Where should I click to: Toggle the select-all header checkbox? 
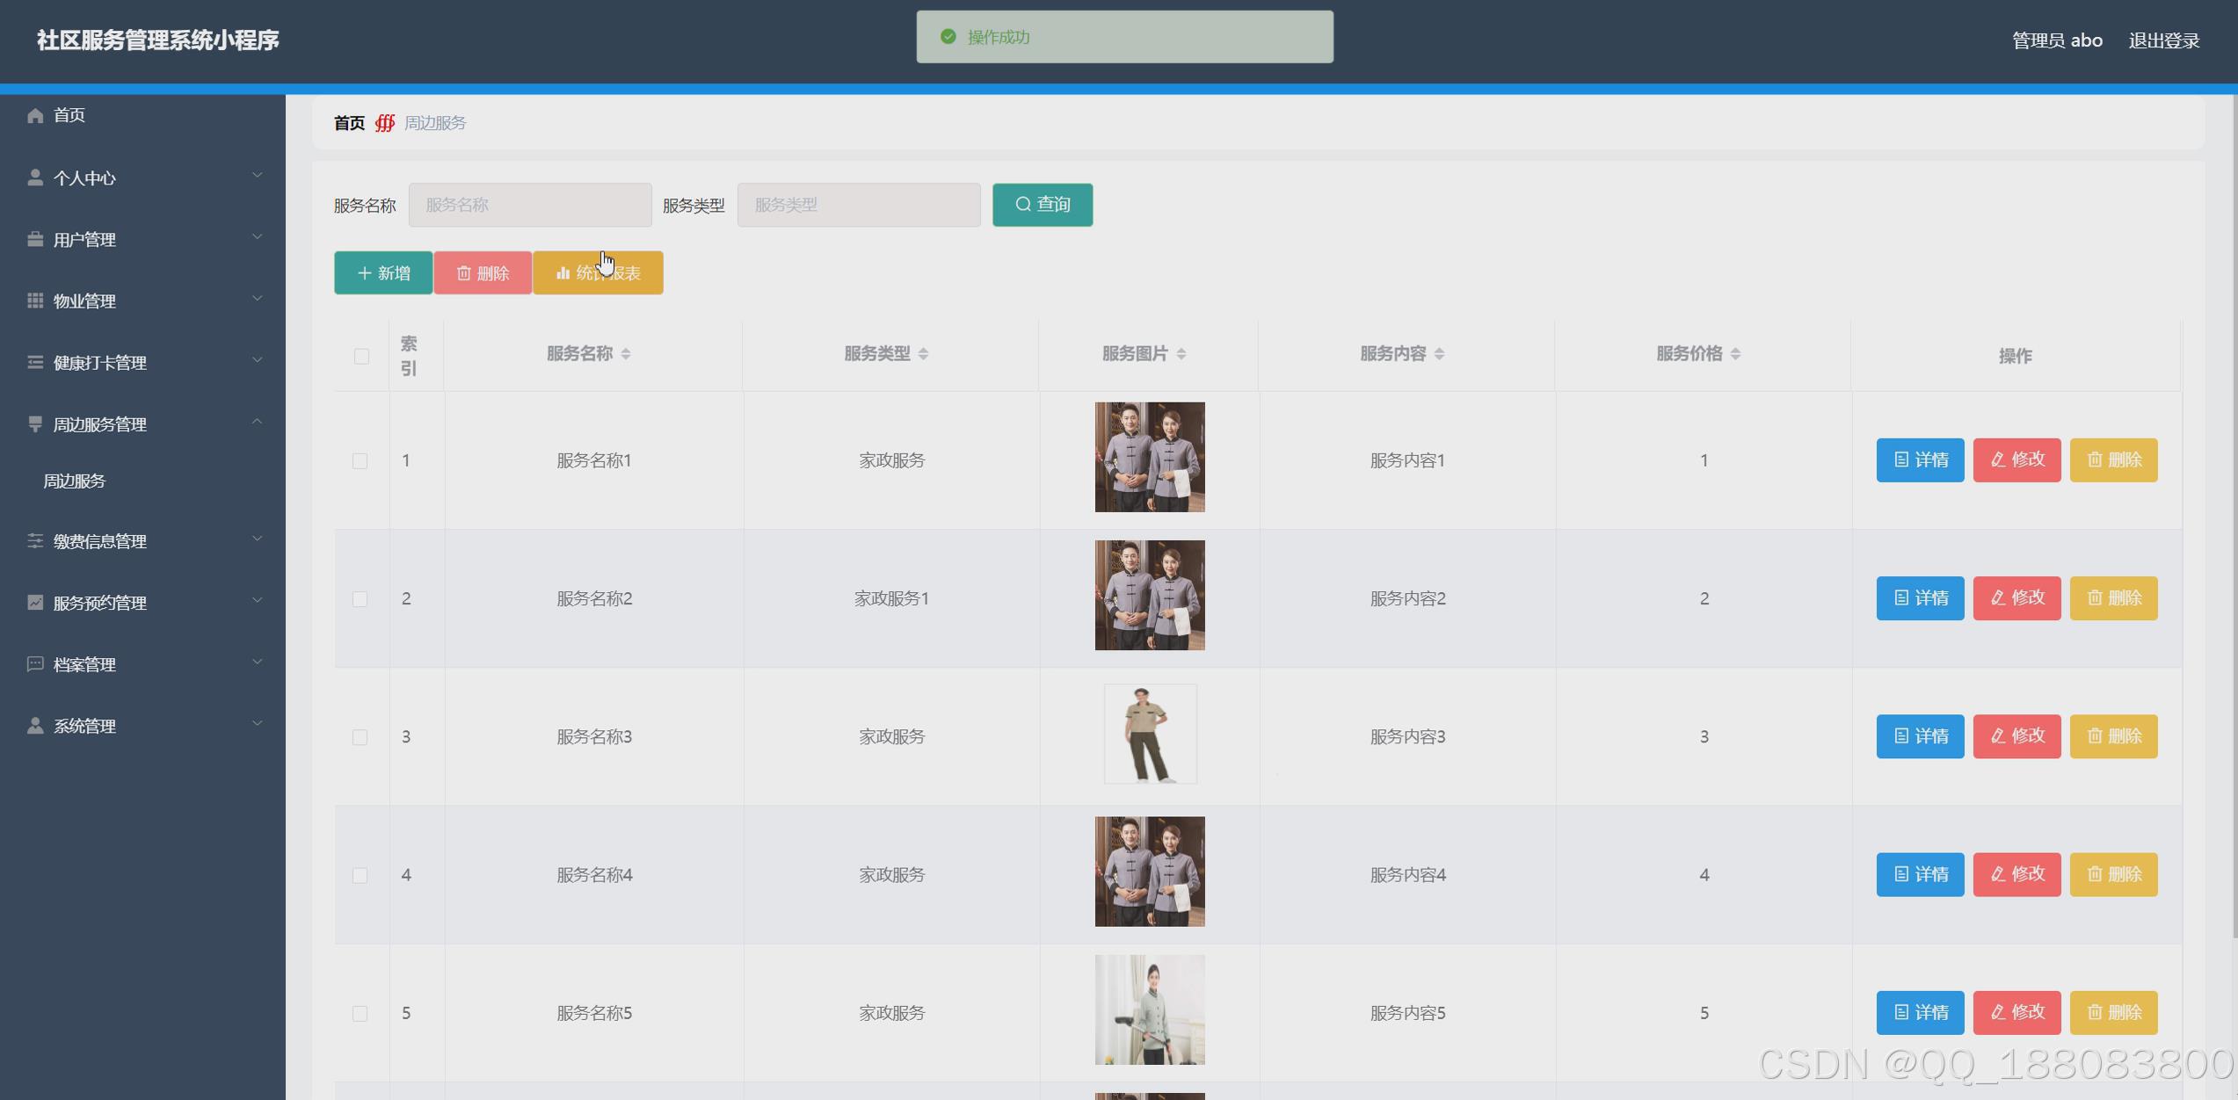pyautogui.click(x=361, y=356)
